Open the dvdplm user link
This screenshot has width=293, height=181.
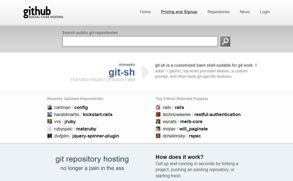tap(62, 136)
